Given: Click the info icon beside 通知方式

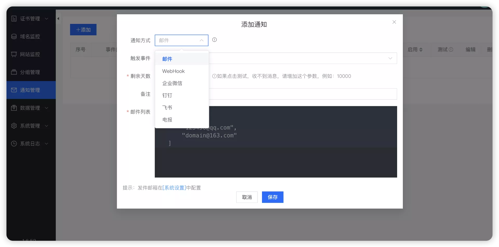Looking at the screenshot, I should 214,40.
